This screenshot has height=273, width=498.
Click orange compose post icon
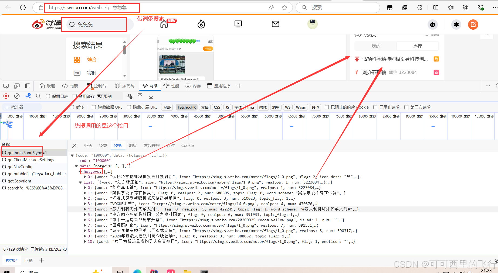click(x=473, y=25)
